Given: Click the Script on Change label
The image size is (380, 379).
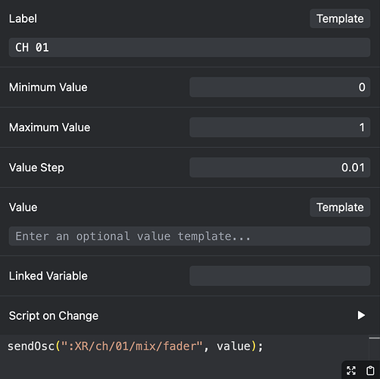Looking at the screenshot, I should (54, 316).
